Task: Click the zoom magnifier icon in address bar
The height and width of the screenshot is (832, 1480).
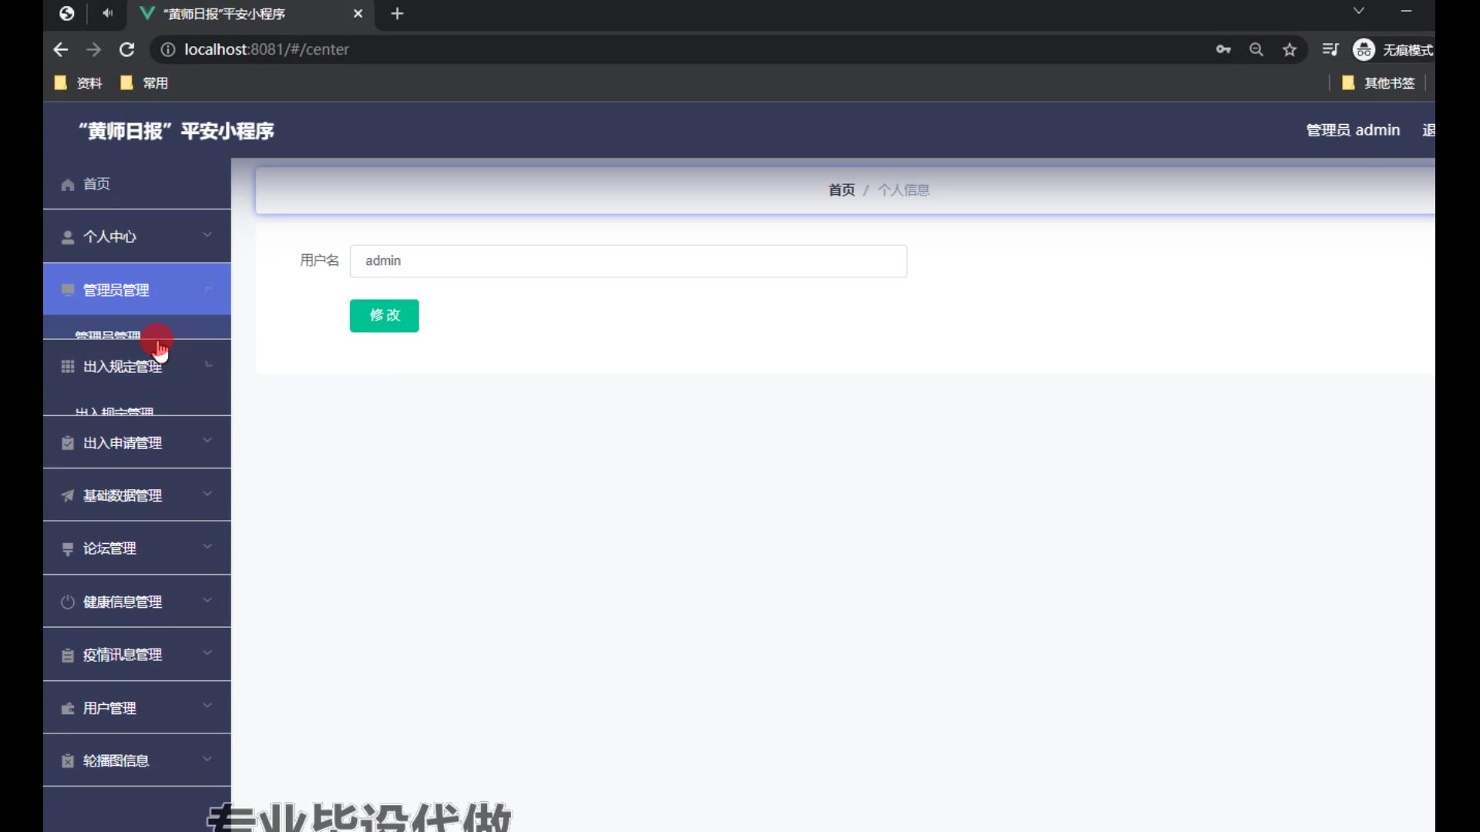Action: click(1256, 50)
